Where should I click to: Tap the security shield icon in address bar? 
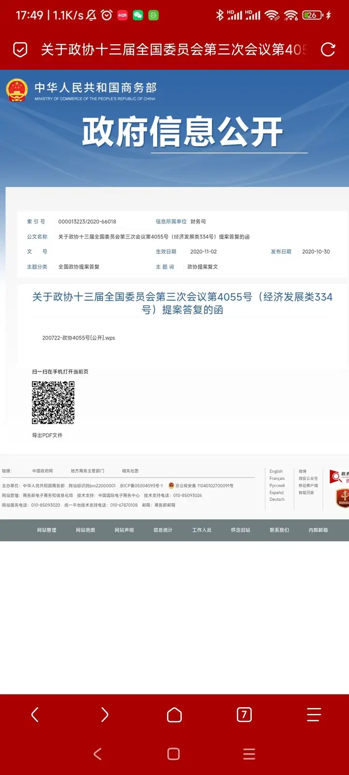[20, 49]
